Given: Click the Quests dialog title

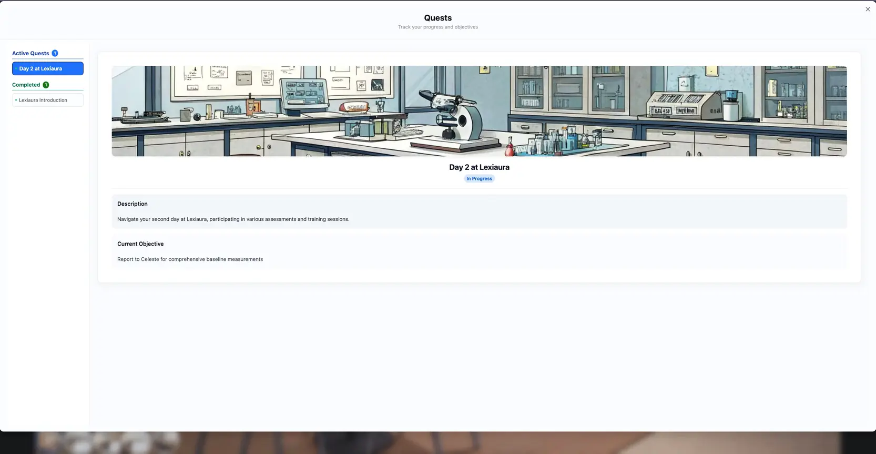Looking at the screenshot, I should click(x=437, y=18).
